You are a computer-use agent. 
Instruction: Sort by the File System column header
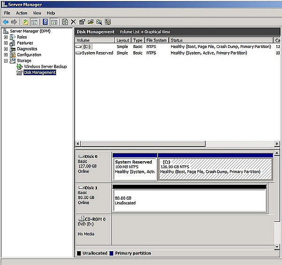tap(156, 40)
